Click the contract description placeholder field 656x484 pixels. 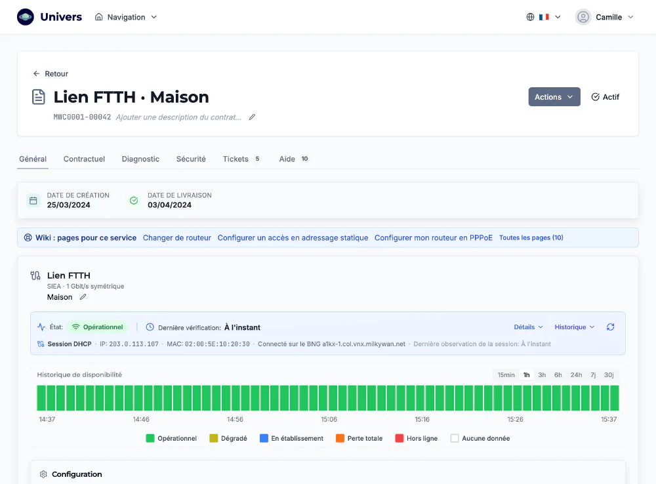coord(178,117)
